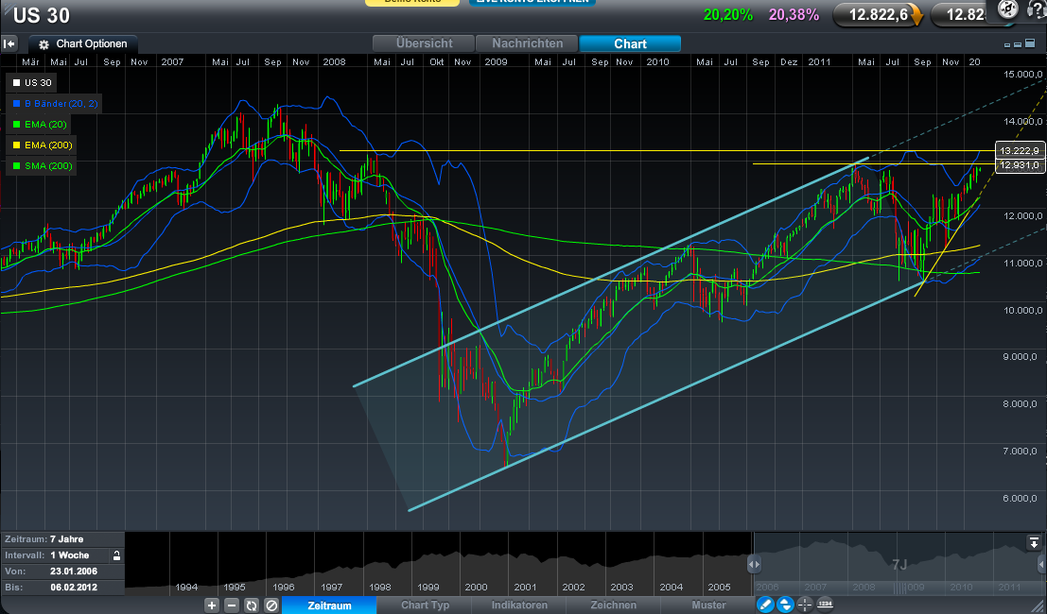Edit the Von date 23.01.2006

(x=62, y=571)
